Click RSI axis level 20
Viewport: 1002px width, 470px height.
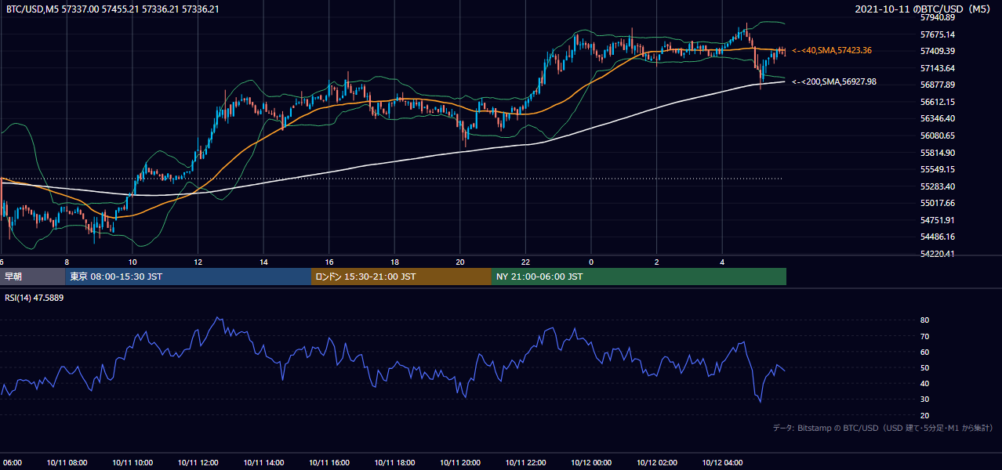(924, 415)
